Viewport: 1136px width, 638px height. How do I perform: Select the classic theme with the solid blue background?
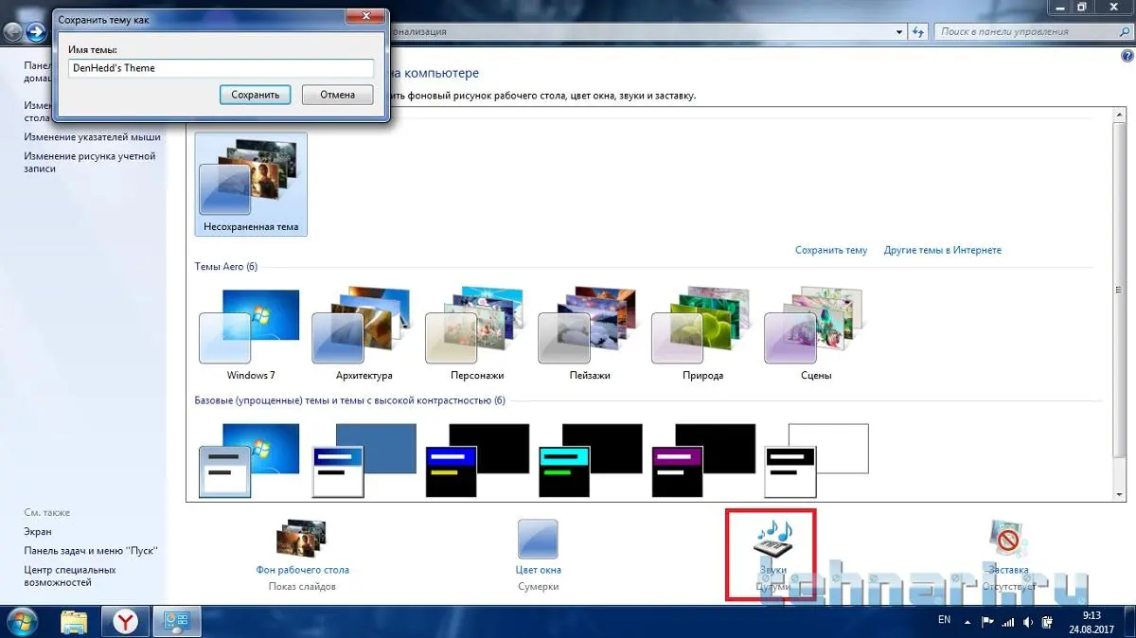[364, 460]
